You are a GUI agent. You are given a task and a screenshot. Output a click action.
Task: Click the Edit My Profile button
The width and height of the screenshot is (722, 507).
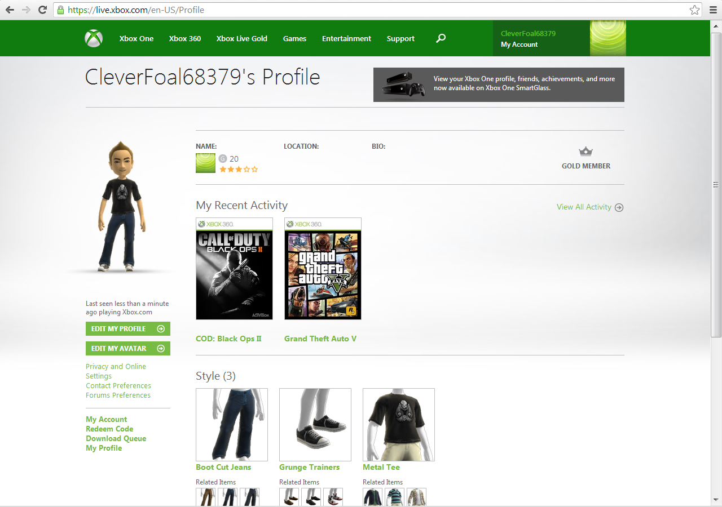tap(128, 329)
